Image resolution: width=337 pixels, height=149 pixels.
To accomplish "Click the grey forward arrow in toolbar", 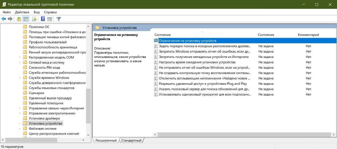I will [x=10, y=19].
